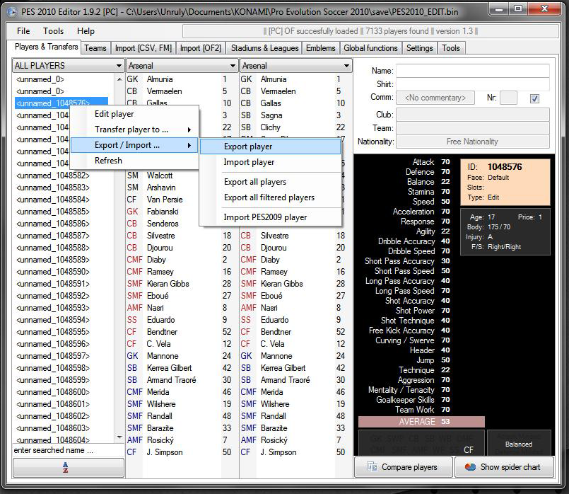Image resolution: width=569 pixels, height=494 pixels.
Task: Select Van Persie in first Arsenal list
Action: tap(165, 200)
